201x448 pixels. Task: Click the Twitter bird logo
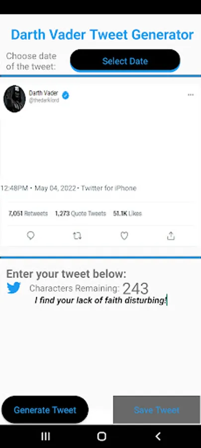tap(14, 288)
